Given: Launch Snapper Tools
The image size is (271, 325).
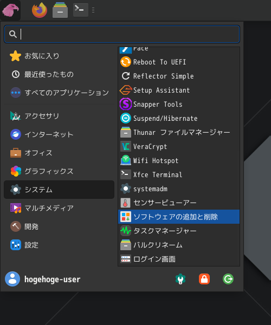Looking at the screenshot, I should (x=179, y=104).
